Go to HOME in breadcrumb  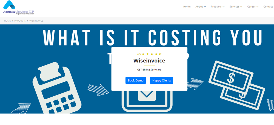pos(7,21)
